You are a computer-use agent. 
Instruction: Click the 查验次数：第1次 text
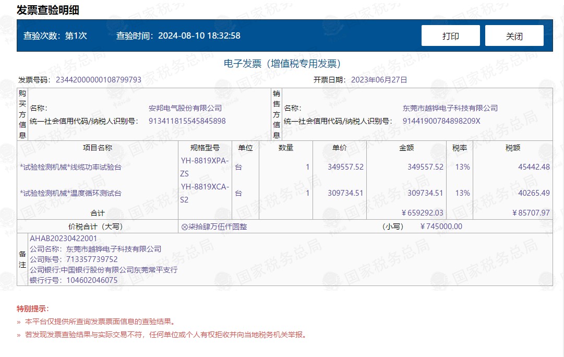tap(55, 35)
